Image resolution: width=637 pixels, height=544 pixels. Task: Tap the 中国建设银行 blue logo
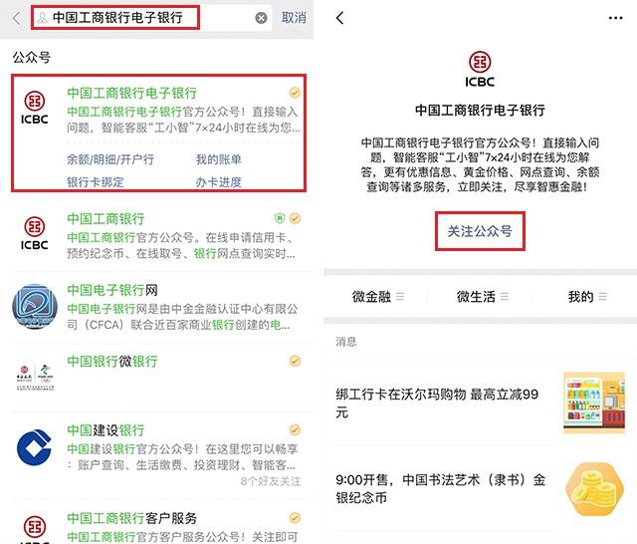tap(35, 447)
